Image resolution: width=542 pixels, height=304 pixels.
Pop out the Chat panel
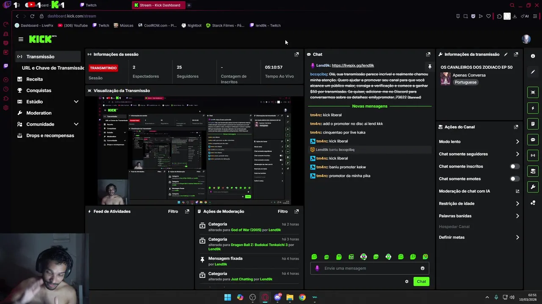(x=428, y=54)
